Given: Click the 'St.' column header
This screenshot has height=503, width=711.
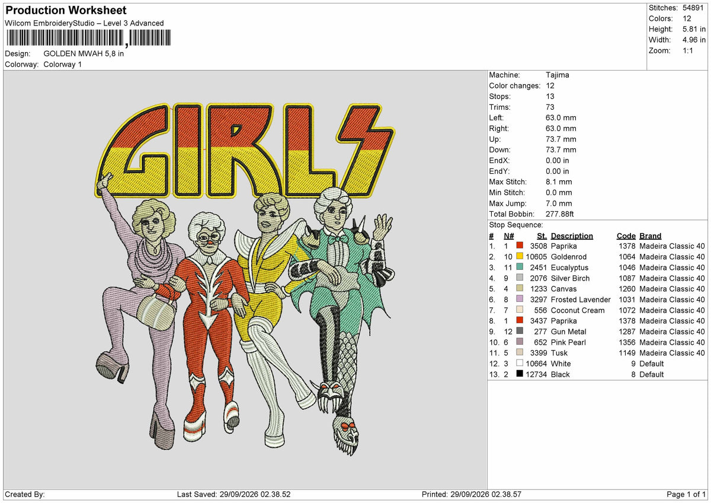Looking at the screenshot, I should click(x=542, y=235).
